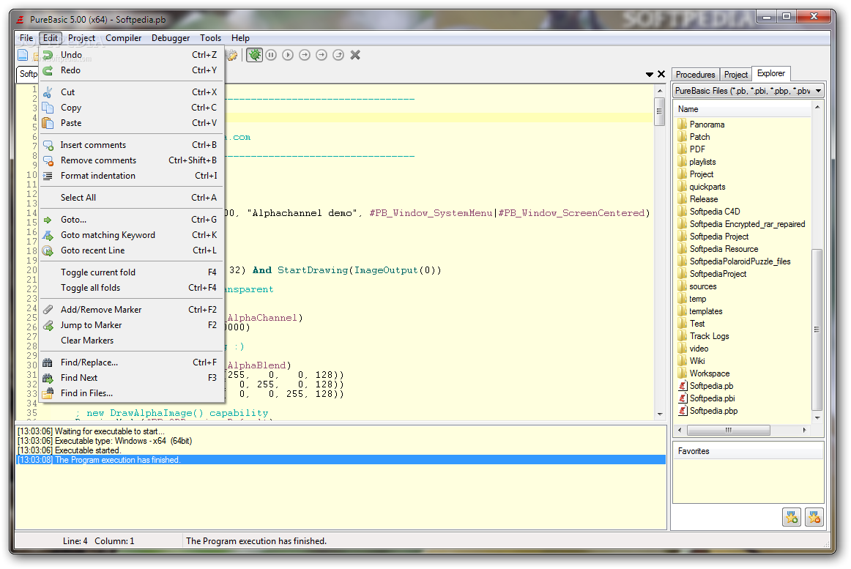
Task: Choose Redo from the Edit menu
Action: coord(132,70)
